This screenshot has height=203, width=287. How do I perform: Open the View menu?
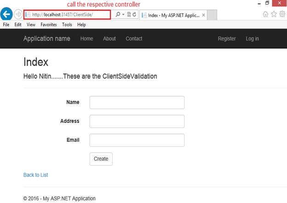pyautogui.click(x=31, y=24)
